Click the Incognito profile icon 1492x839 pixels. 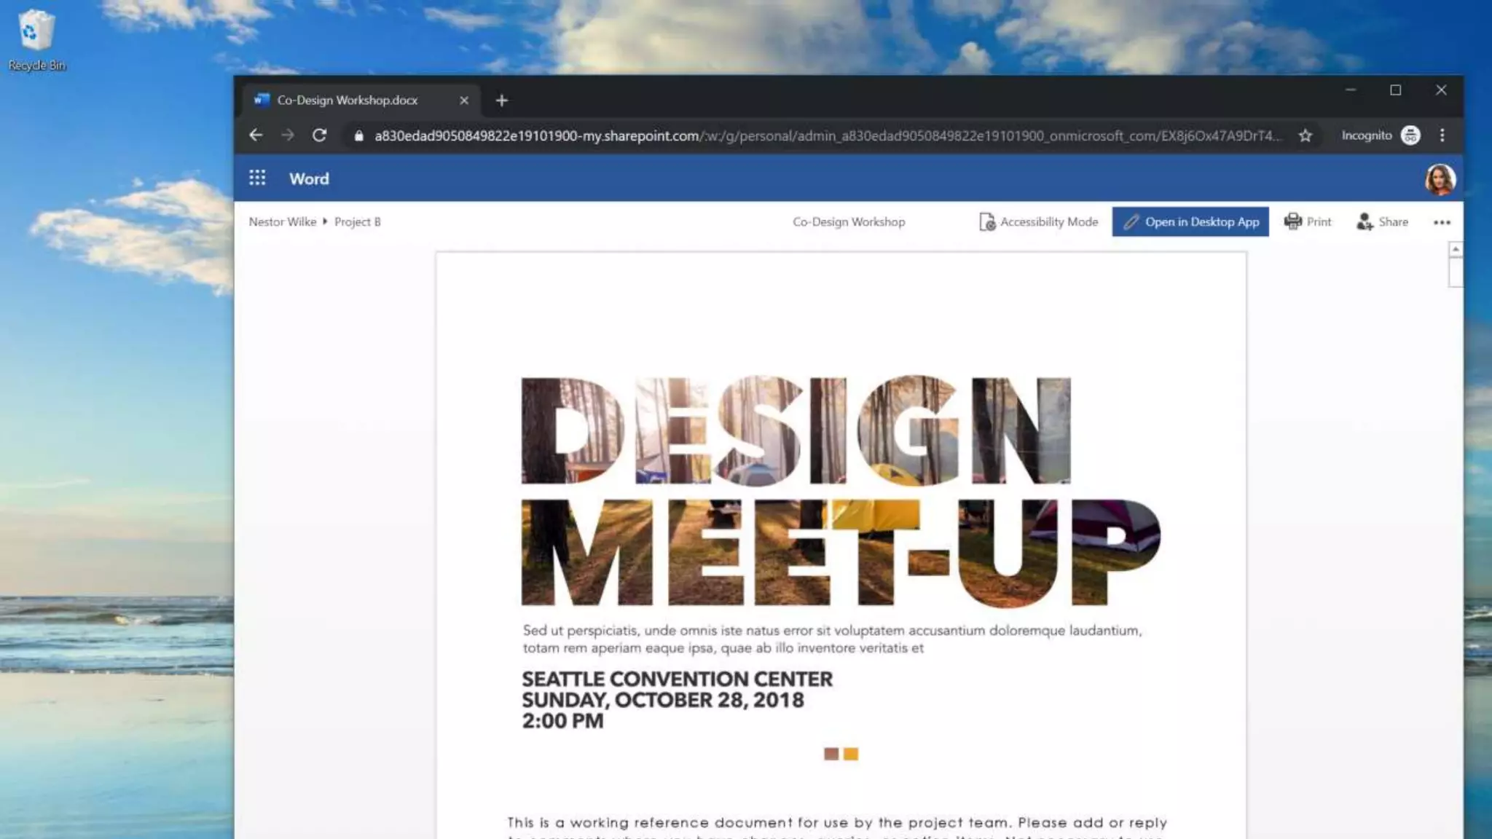tap(1410, 135)
